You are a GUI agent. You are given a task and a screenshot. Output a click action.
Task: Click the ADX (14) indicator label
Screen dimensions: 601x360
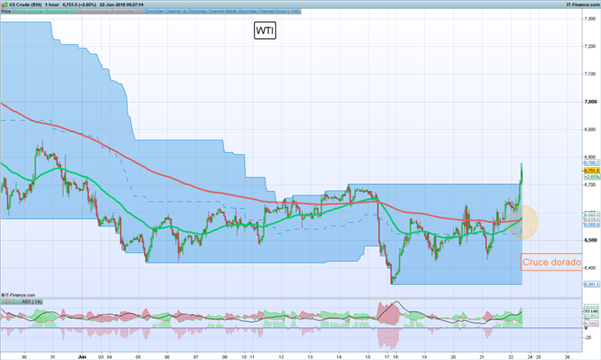click(x=32, y=302)
